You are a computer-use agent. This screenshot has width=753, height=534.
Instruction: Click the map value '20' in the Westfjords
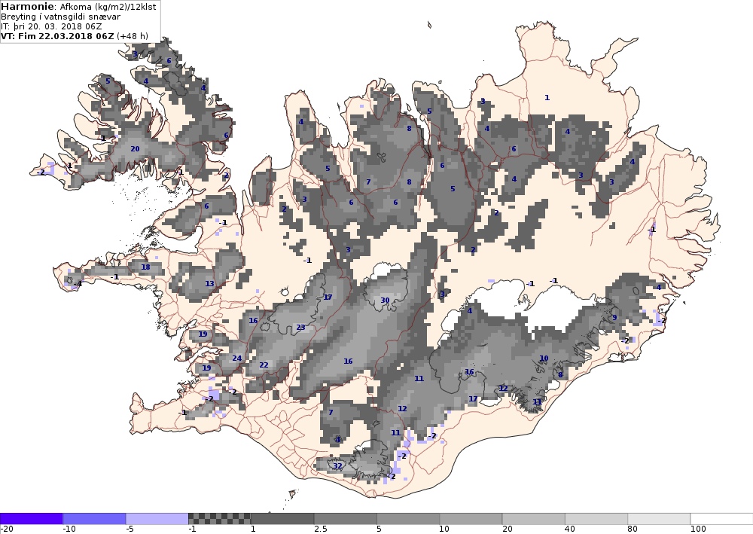pos(135,149)
